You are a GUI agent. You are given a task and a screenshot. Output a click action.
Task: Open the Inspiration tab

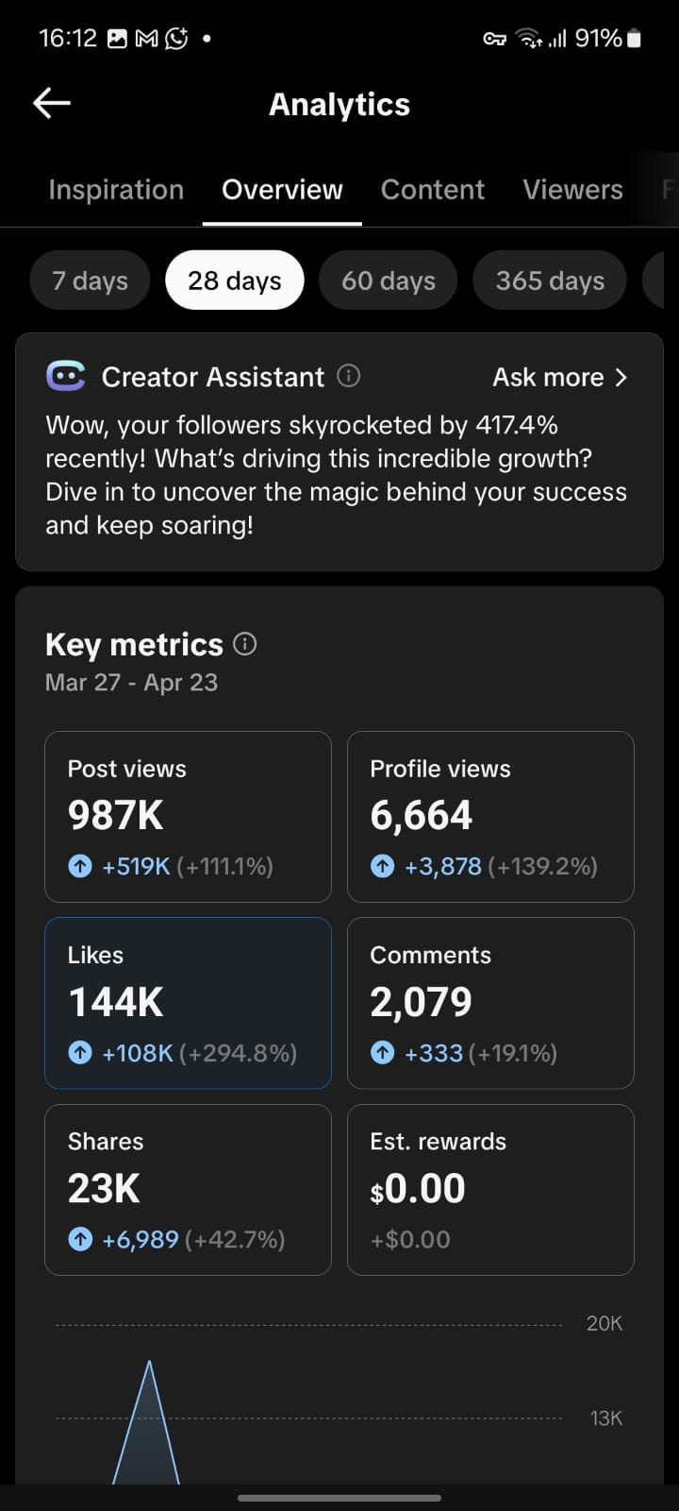[116, 190]
